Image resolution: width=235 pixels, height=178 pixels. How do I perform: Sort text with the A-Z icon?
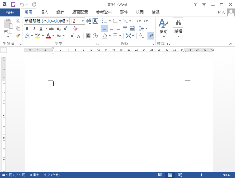142,36
